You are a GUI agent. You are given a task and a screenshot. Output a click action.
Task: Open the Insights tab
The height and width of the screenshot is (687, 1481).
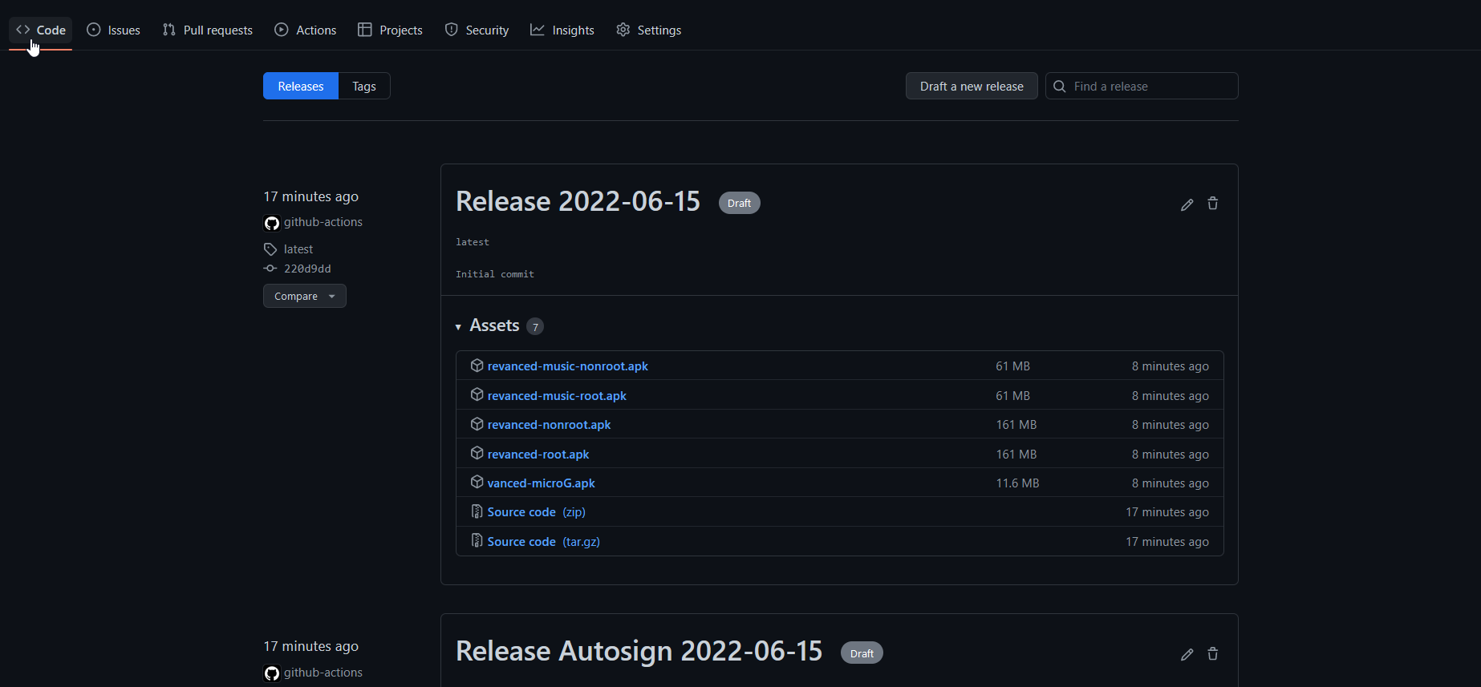562,30
